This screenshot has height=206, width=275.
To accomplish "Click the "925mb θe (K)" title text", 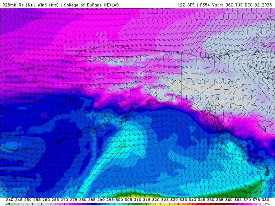I will coord(17,5).
